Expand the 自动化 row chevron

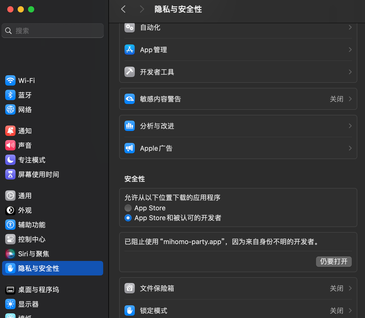[x=350, y=27]
